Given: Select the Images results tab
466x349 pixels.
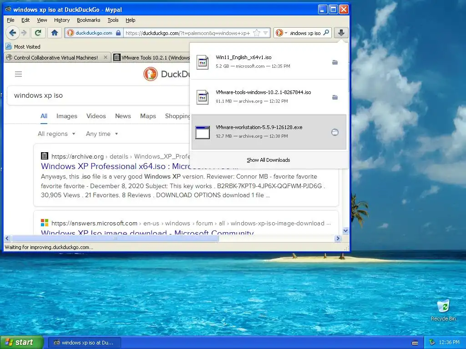Looking at the screenshot, I should click(x=67, y=116).
